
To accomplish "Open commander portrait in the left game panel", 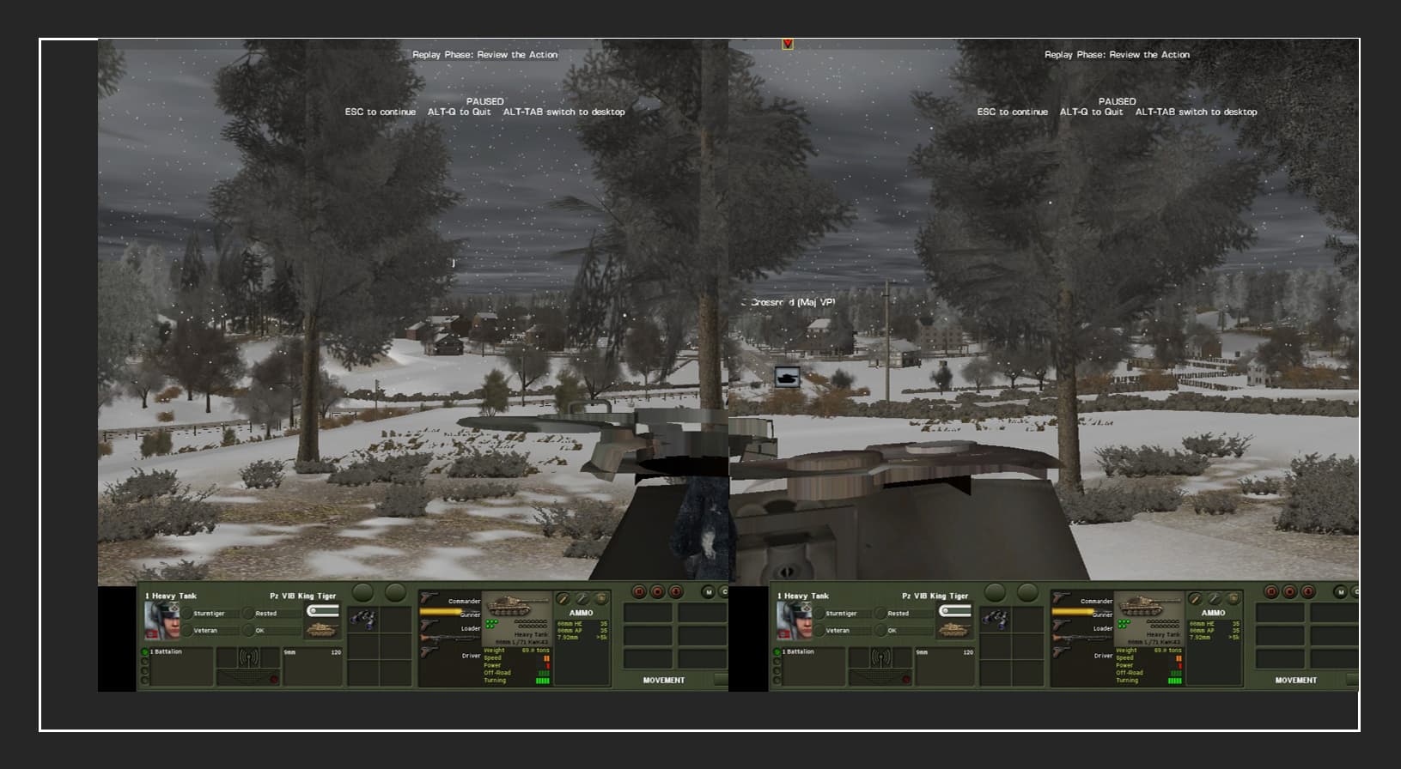I will pyautogui.click(x=161, y=620).
